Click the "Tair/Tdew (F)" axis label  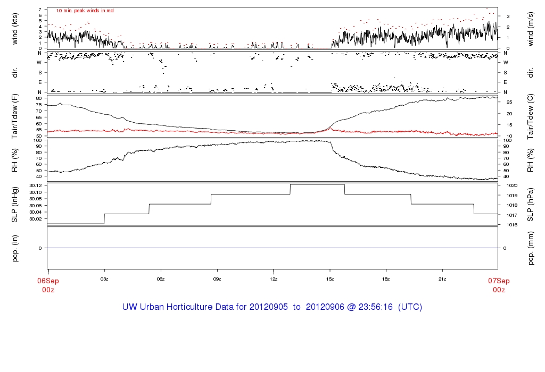pos(14,116)
